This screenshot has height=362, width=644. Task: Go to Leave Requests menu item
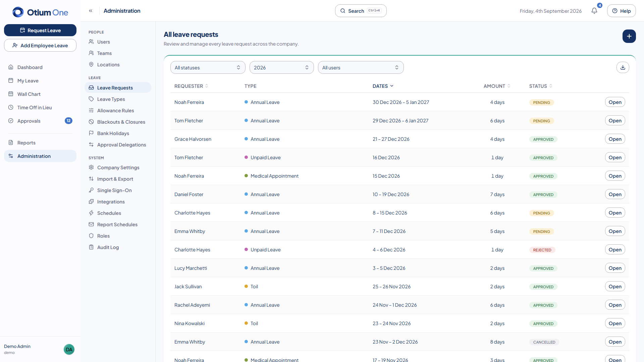coord(118,87)
